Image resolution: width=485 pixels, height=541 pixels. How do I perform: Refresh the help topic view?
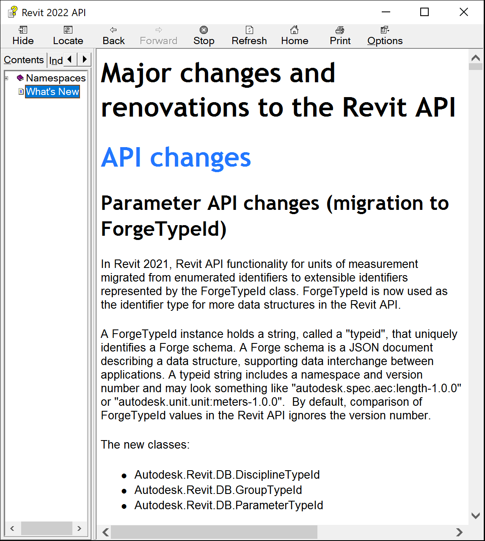point(249,35)
